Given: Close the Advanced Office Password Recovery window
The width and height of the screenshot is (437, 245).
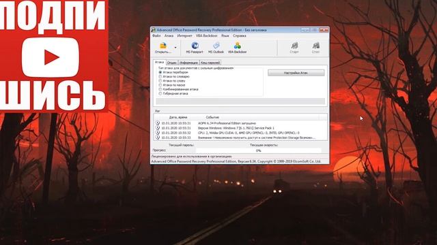Looking at the screenshot, I should pyautogui.click(x=324, y=30).
